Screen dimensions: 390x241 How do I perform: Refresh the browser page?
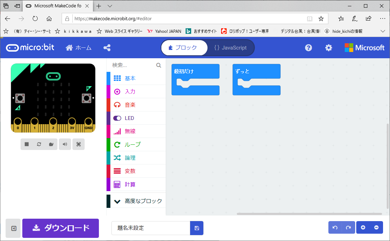pyautogui.click(x=35, y=19)
